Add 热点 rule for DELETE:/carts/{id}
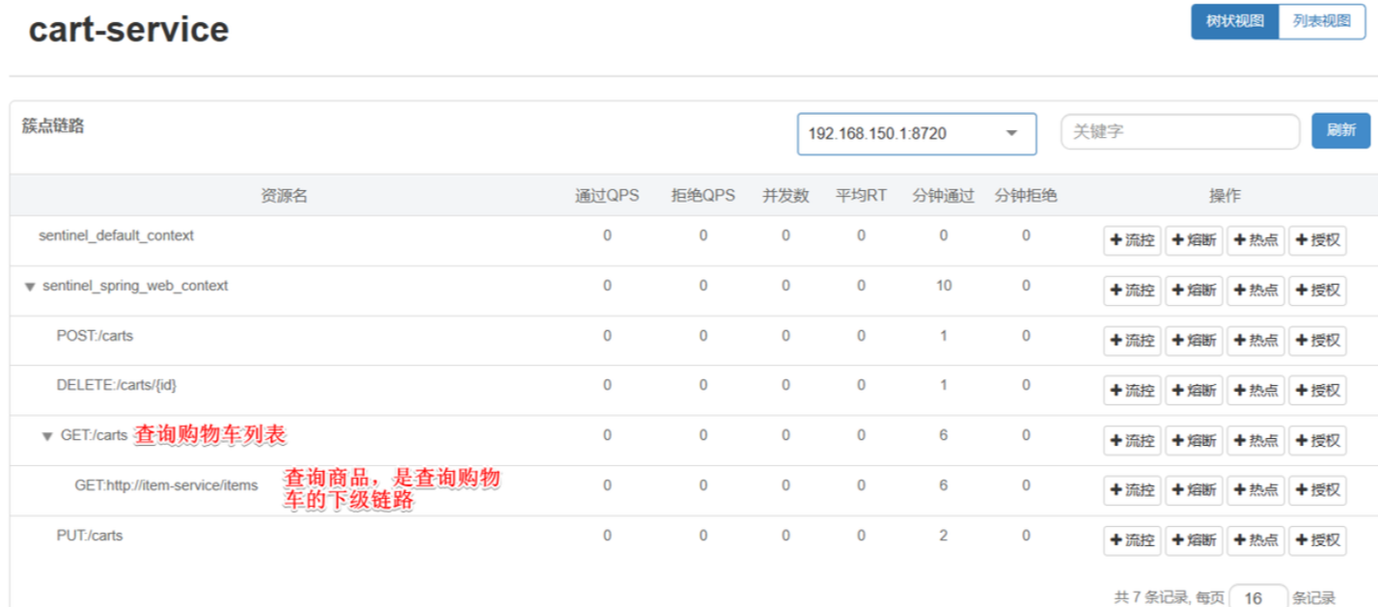The width and height of the screenshot is (1378, 607). [1255, 391]
